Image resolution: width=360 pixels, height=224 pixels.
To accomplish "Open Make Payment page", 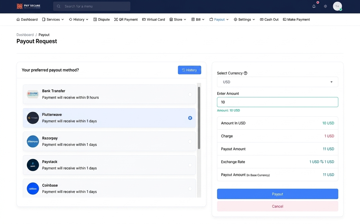I will [x=296, y=19].
